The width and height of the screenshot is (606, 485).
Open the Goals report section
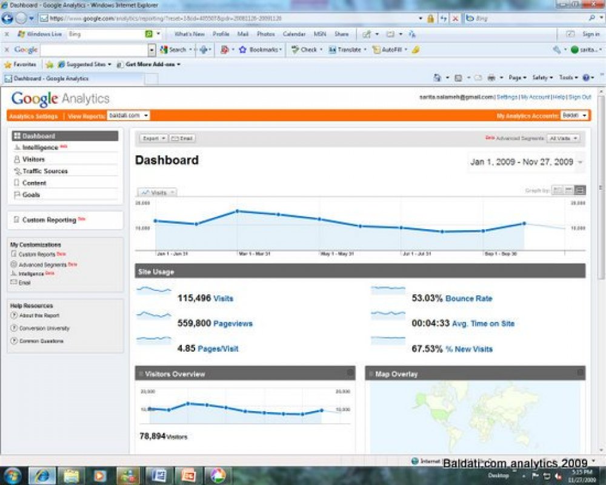pyautogui.click(x=31, y=195)
